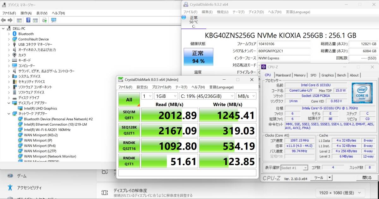
Task: Switch to the Bench tab in CPU-Z
Action: (341, 75)
